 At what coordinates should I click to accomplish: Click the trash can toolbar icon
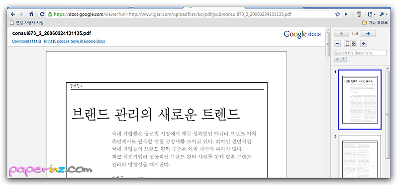359,14
